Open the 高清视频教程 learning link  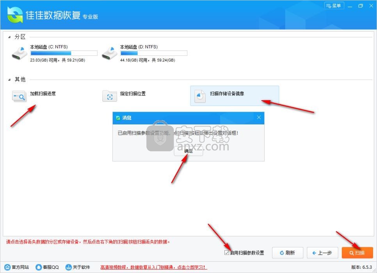[153, 267]
